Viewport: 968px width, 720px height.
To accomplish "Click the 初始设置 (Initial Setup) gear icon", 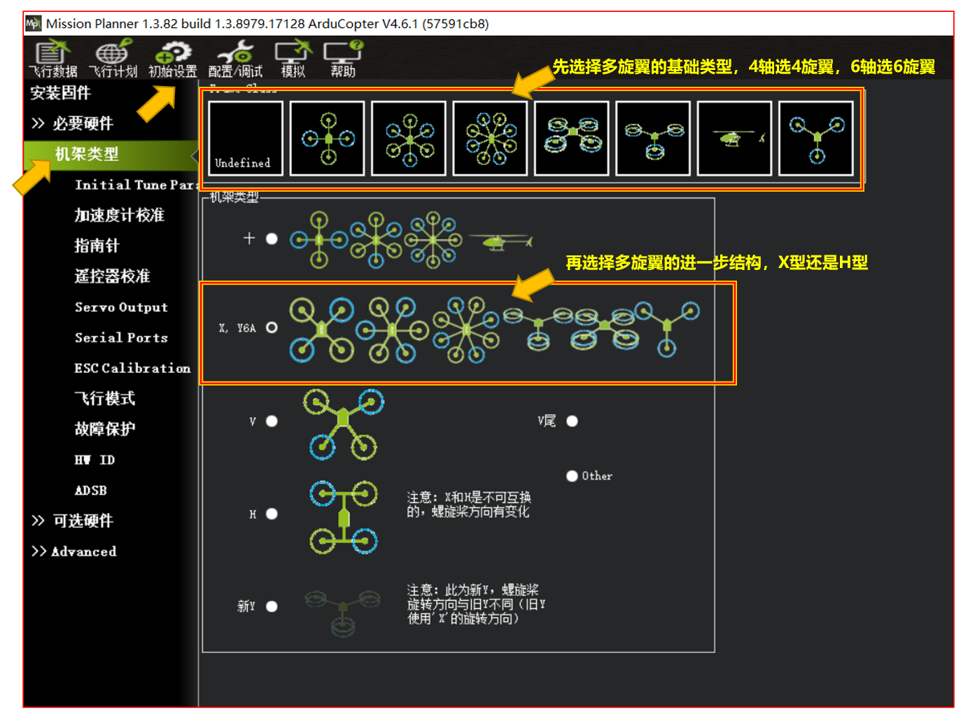I will point(173,59).
